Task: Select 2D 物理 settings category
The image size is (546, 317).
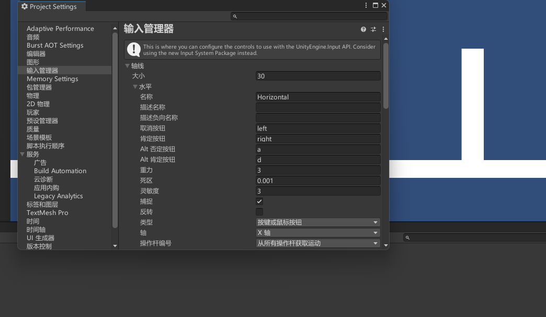Action: pyautogui.click(x=38, y=104)
